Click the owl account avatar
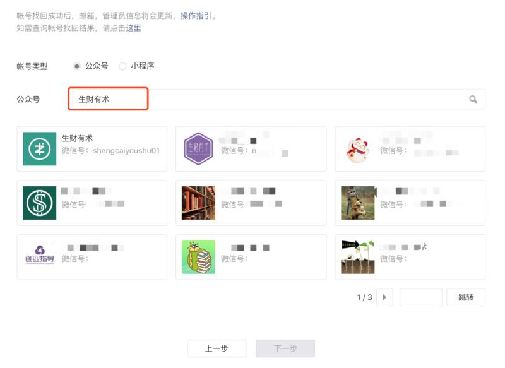This screenshot has width=505, height=368. click(x=358, y=202)
